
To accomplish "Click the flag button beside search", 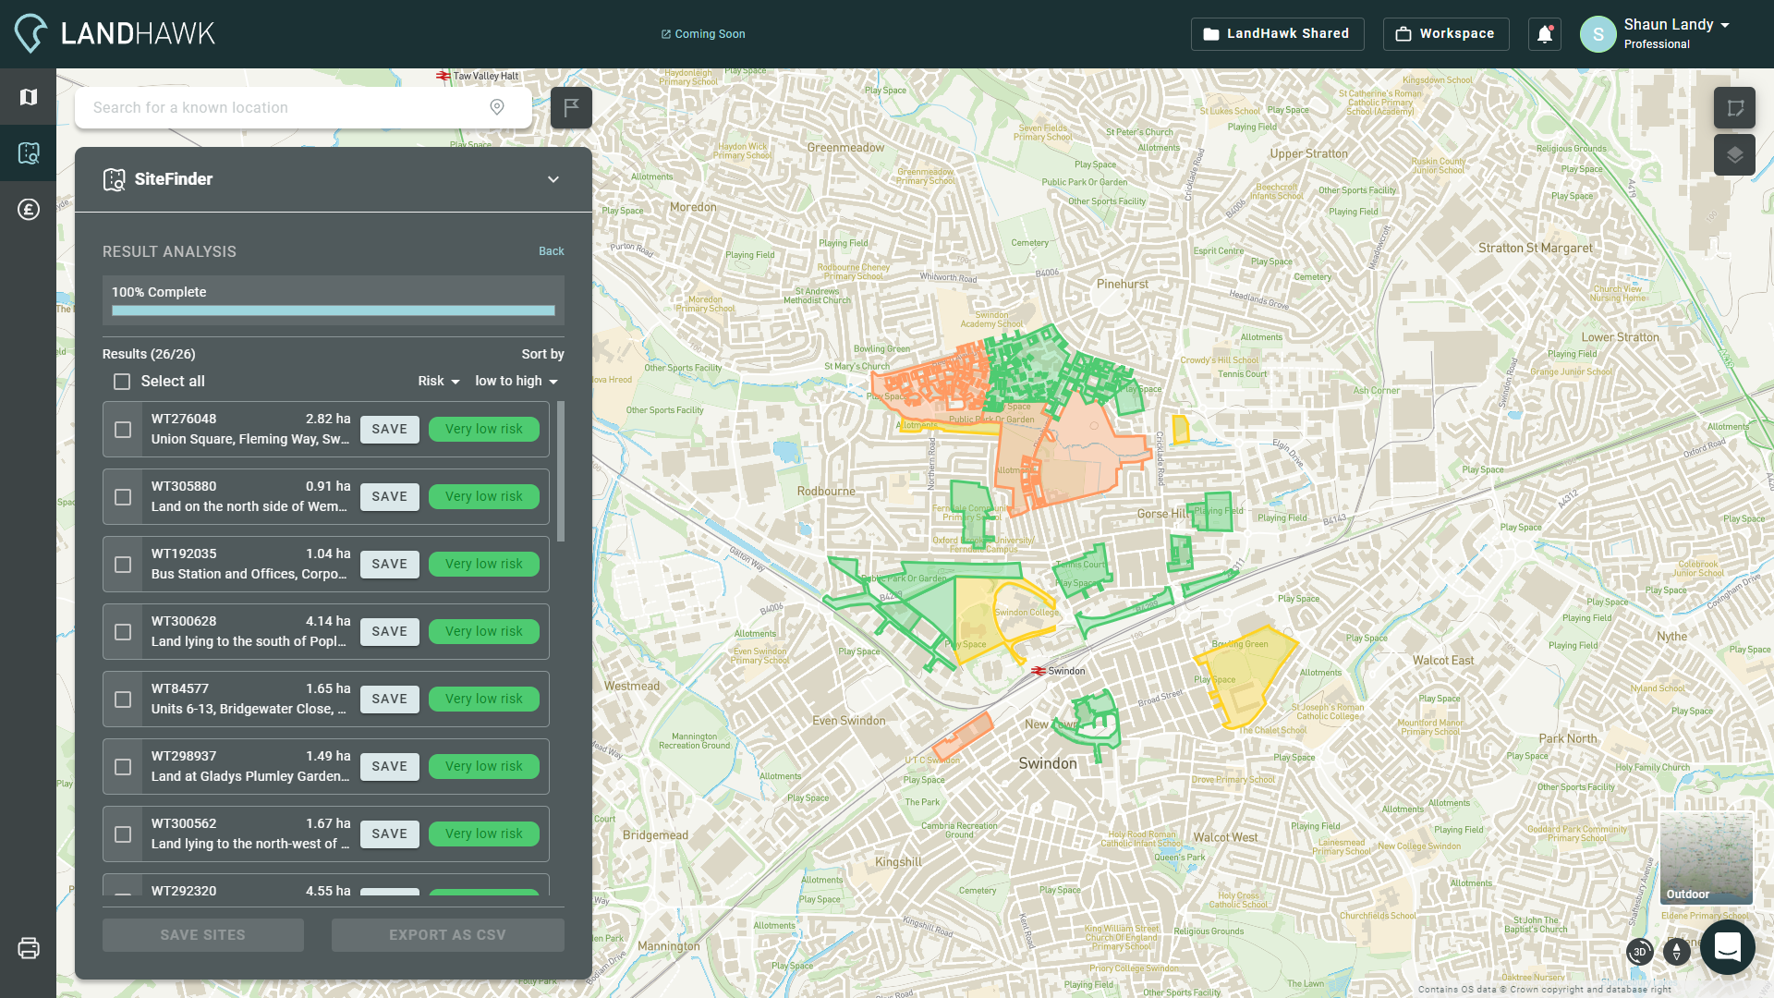I will click(571, 107).
